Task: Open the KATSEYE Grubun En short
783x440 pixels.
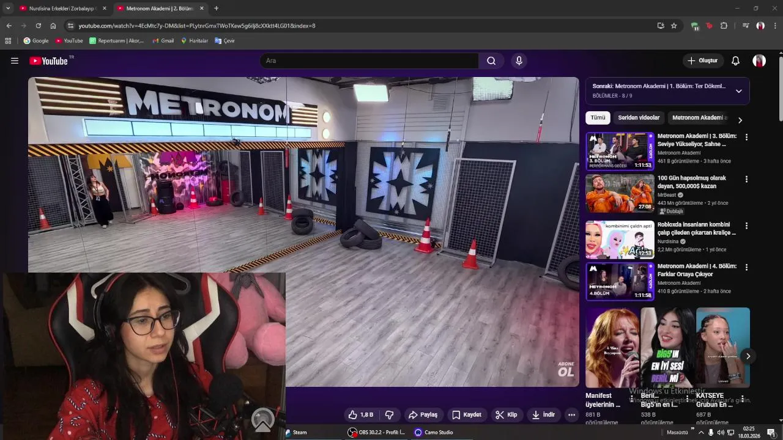Action: (723, 348)
